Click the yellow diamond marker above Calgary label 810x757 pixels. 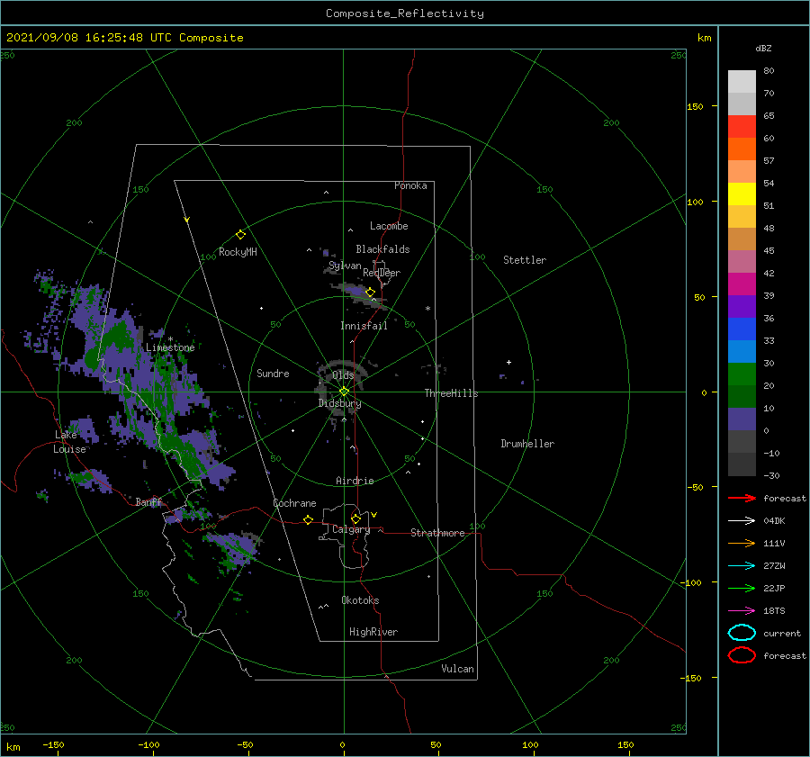(355, 518)
